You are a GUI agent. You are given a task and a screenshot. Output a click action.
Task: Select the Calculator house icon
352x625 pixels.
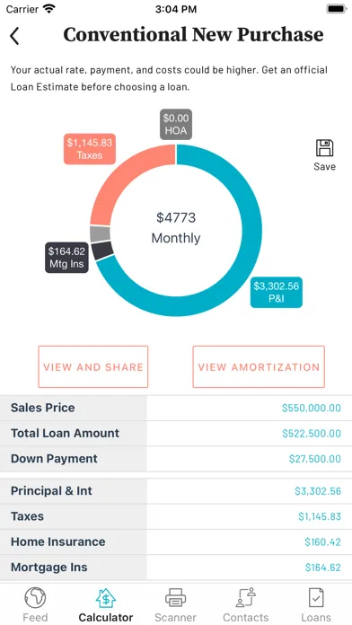106,598
